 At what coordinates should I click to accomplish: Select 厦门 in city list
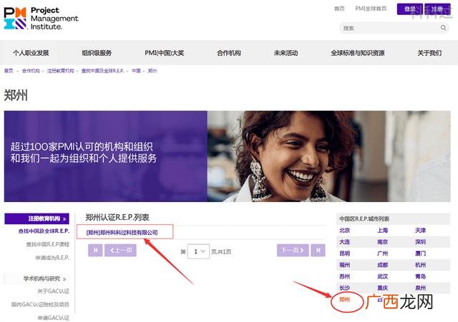(420, 253)
